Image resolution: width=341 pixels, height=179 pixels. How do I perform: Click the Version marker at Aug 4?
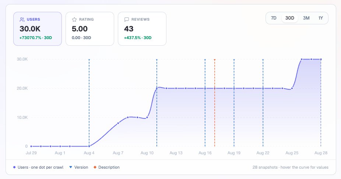pyautogui.click(x=89, y=59)
